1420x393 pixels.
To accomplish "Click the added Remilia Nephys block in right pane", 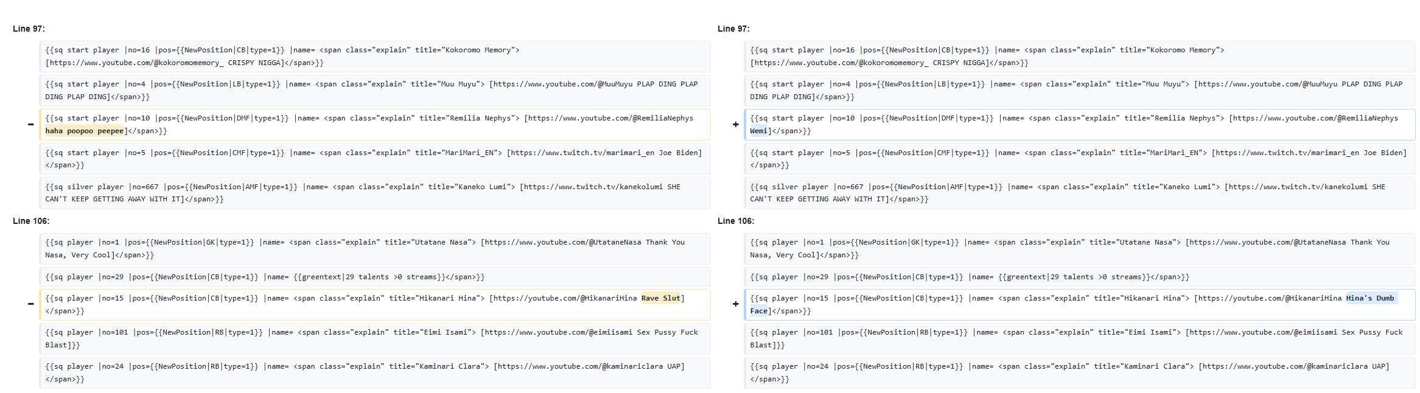I will point(1079,125).
